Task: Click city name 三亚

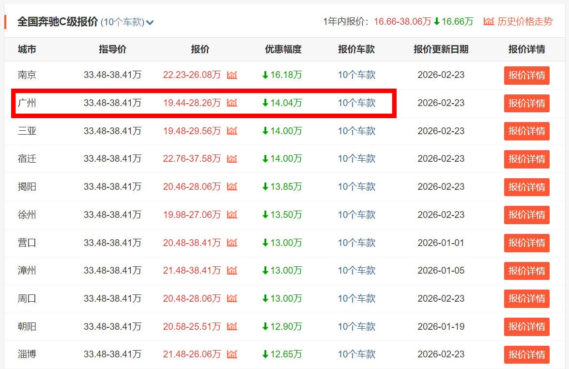Action: click(27, 131)
